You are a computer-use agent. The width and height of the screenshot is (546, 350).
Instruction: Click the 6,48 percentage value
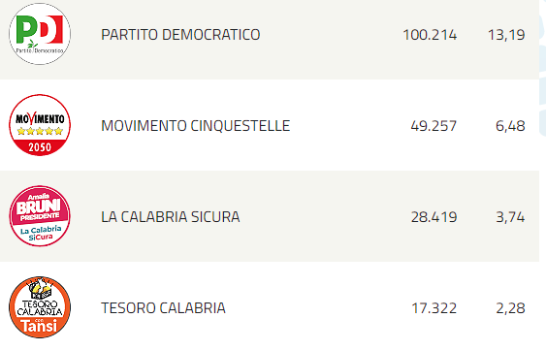pos(510,126)
